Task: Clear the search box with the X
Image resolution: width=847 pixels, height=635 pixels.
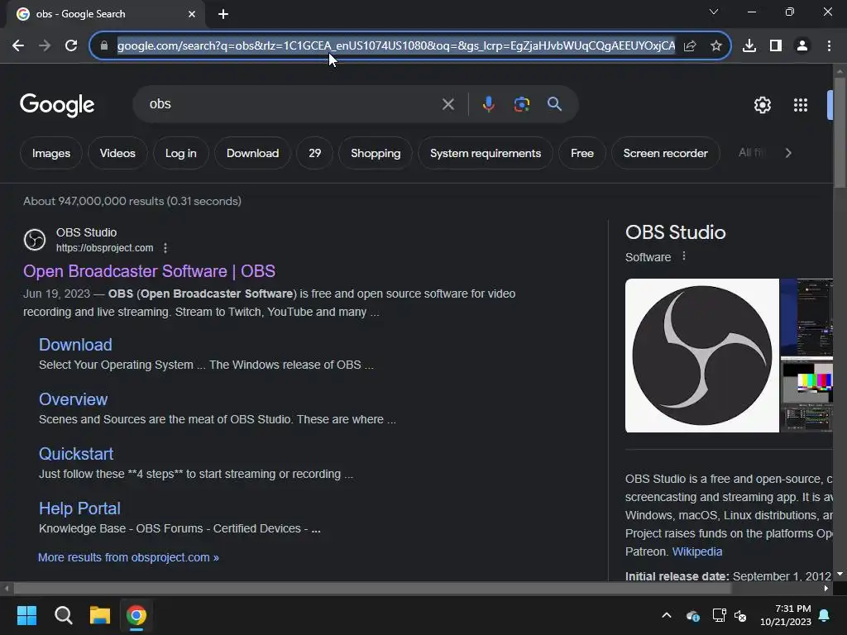Action: 448,104
